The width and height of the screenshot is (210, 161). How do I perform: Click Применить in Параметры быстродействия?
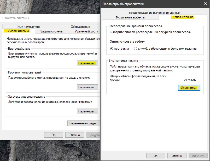[x=198, y=156]
